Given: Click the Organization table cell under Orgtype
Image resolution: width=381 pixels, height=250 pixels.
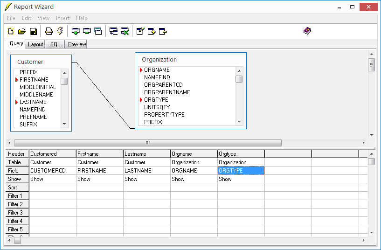Looking at the screenshot, I should click(241, 162).
